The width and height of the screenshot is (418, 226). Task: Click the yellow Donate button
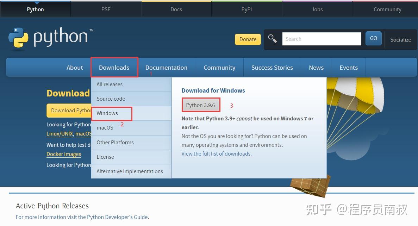coord(248,39)
